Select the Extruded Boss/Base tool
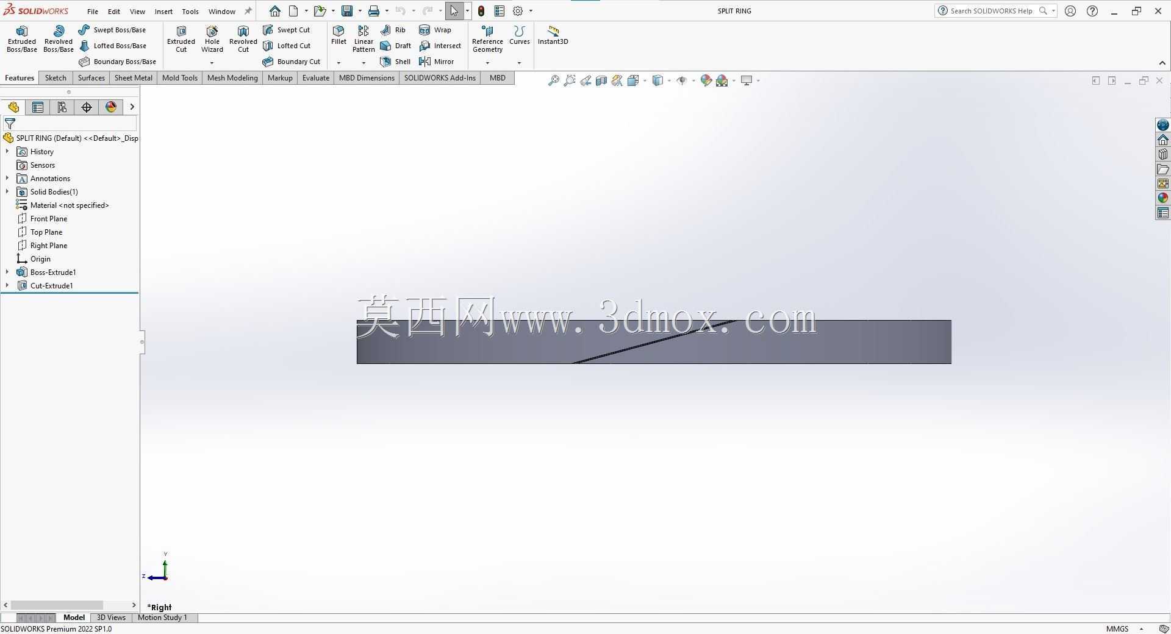 tap(22, 39)
